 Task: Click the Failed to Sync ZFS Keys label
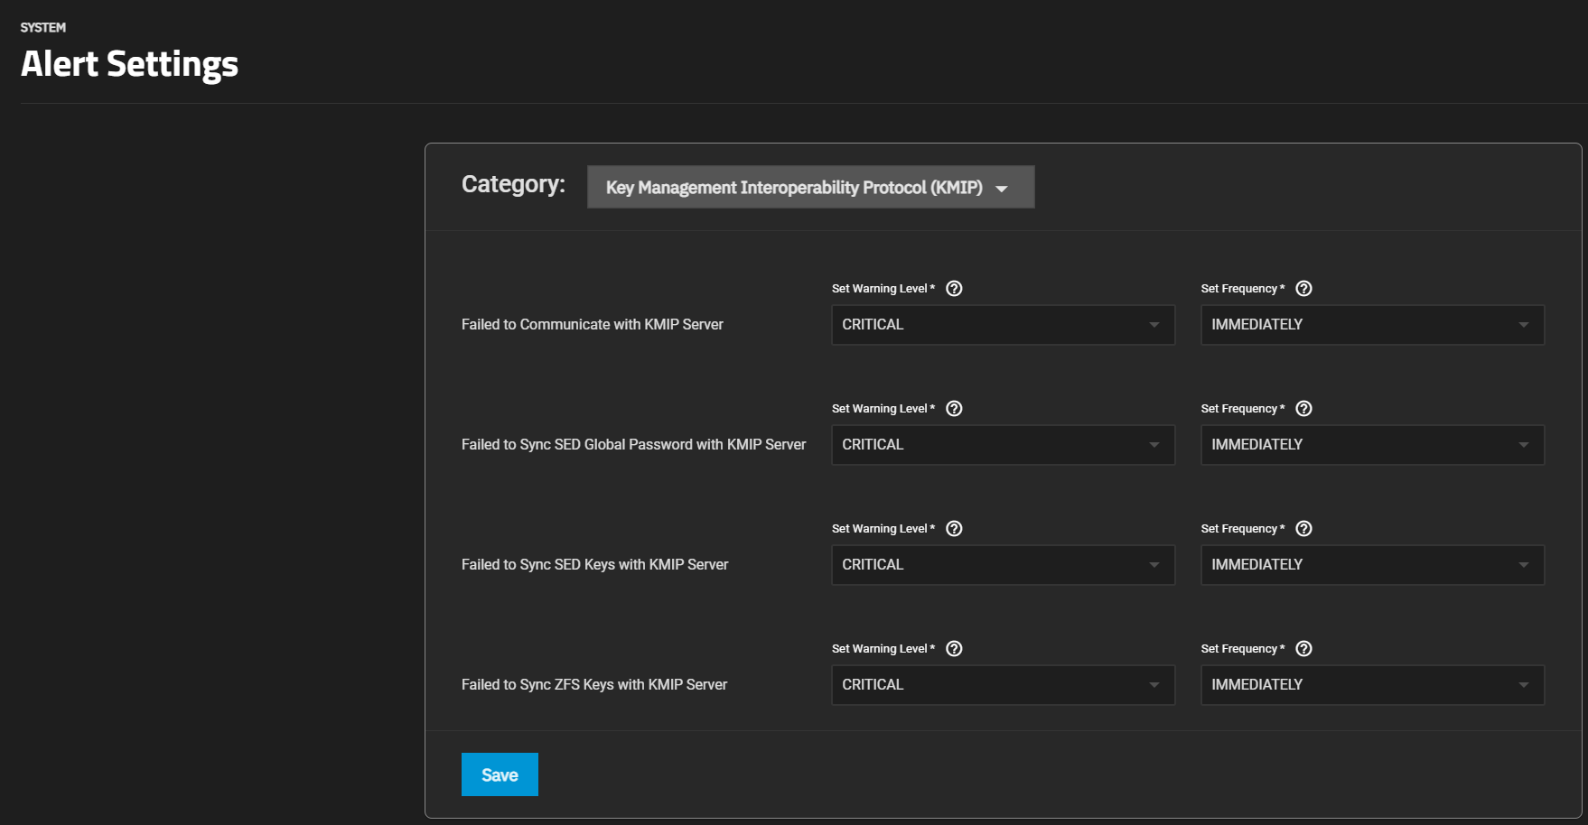point(593,685)
